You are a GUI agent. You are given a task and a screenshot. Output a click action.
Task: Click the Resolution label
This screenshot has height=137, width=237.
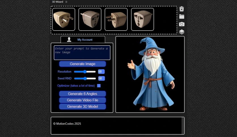tap(64, 72)
